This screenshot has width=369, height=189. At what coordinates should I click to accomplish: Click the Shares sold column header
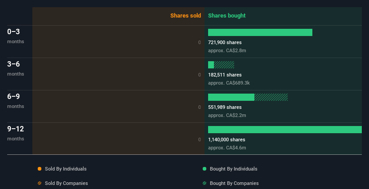[186, 16]
